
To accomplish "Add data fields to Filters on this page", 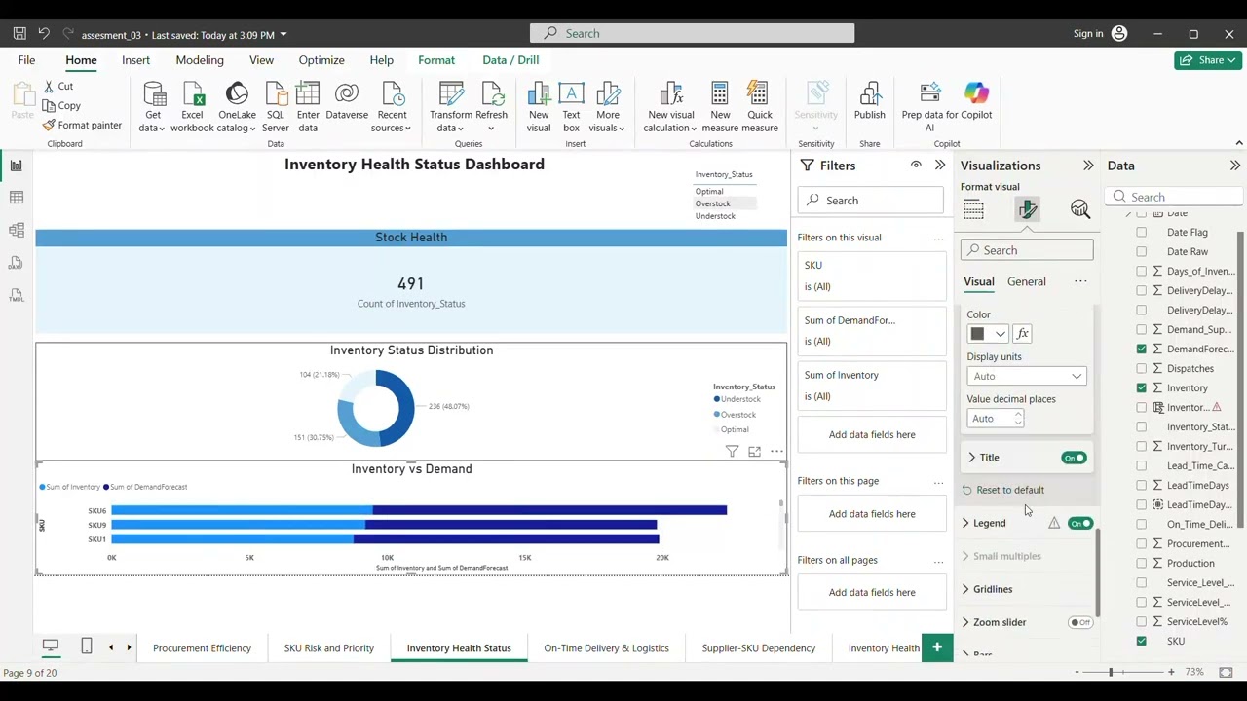I will [872, 514].
